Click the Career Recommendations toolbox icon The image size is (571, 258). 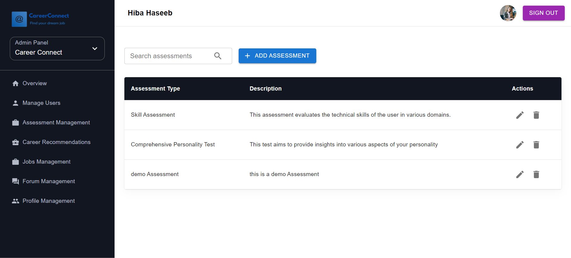tap(15, 142)
